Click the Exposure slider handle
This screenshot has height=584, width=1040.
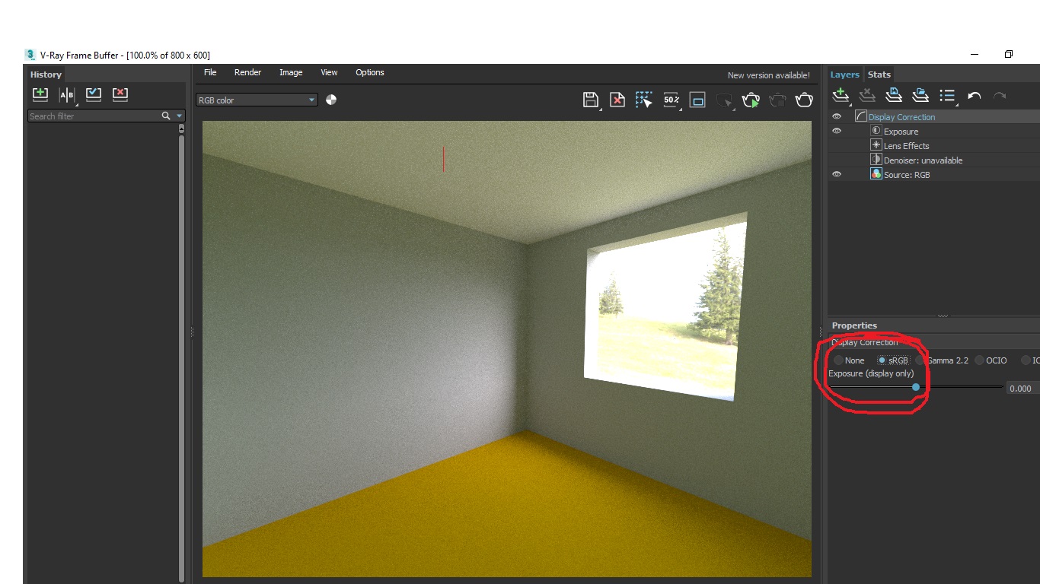[916, 387]
